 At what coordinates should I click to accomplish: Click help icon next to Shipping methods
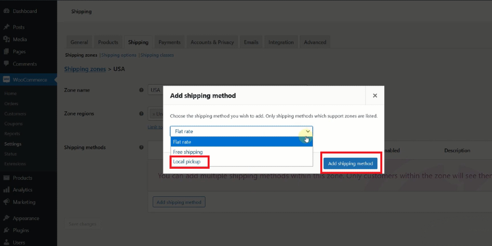coord(141,147)
